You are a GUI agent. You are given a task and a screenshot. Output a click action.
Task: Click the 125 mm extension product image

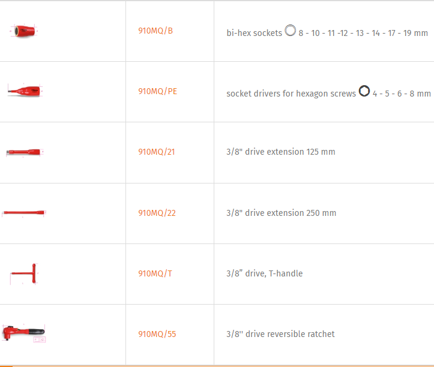point(24,152)
